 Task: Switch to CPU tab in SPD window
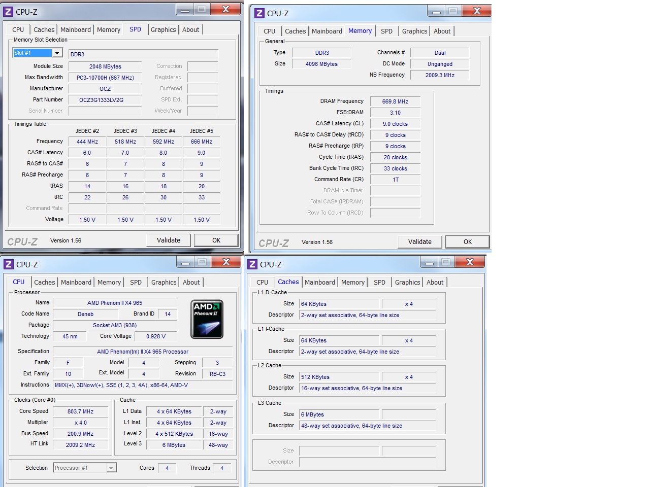coord(18,29)
